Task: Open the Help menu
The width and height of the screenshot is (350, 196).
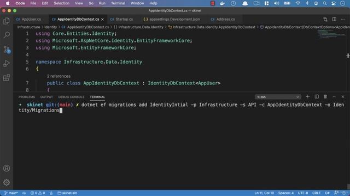Action: coord(153,3)
